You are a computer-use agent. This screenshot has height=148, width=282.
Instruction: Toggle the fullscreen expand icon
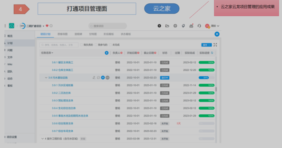215,45
